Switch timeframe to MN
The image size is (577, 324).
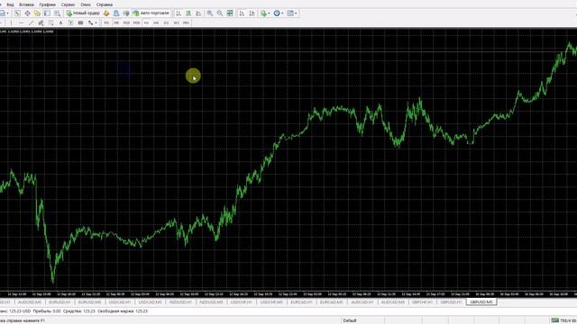coord(187,22)
